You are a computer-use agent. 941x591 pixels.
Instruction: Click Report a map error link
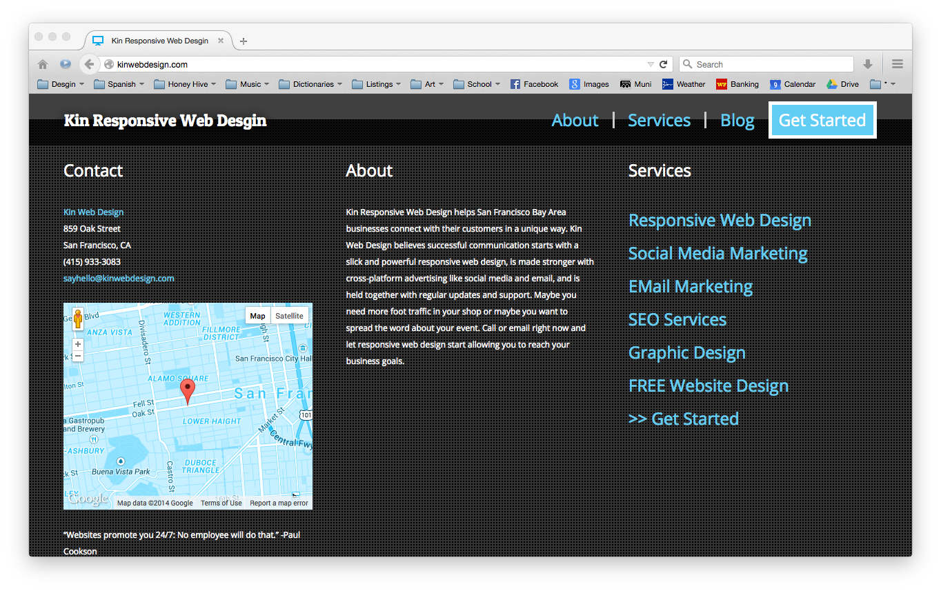pyautogui.click(x=279, y=503)
